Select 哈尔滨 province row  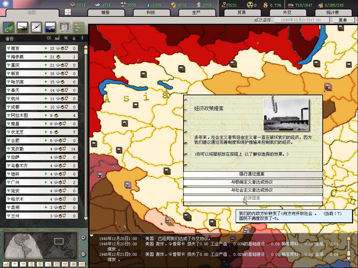tap(42, 82)
